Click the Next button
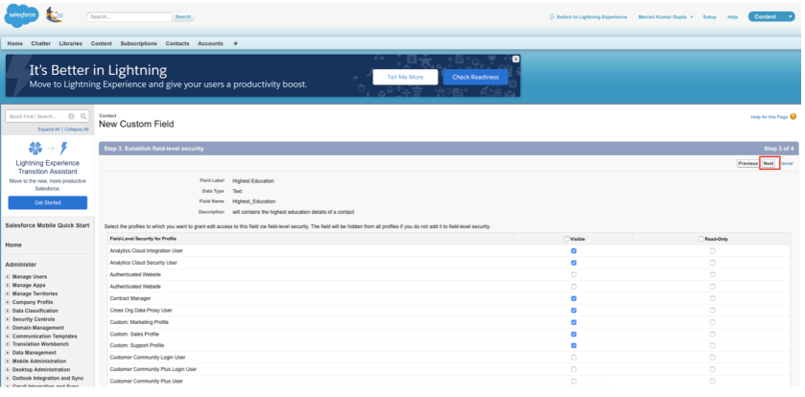This screenshot has width=805, height=397. click(769, 163)
